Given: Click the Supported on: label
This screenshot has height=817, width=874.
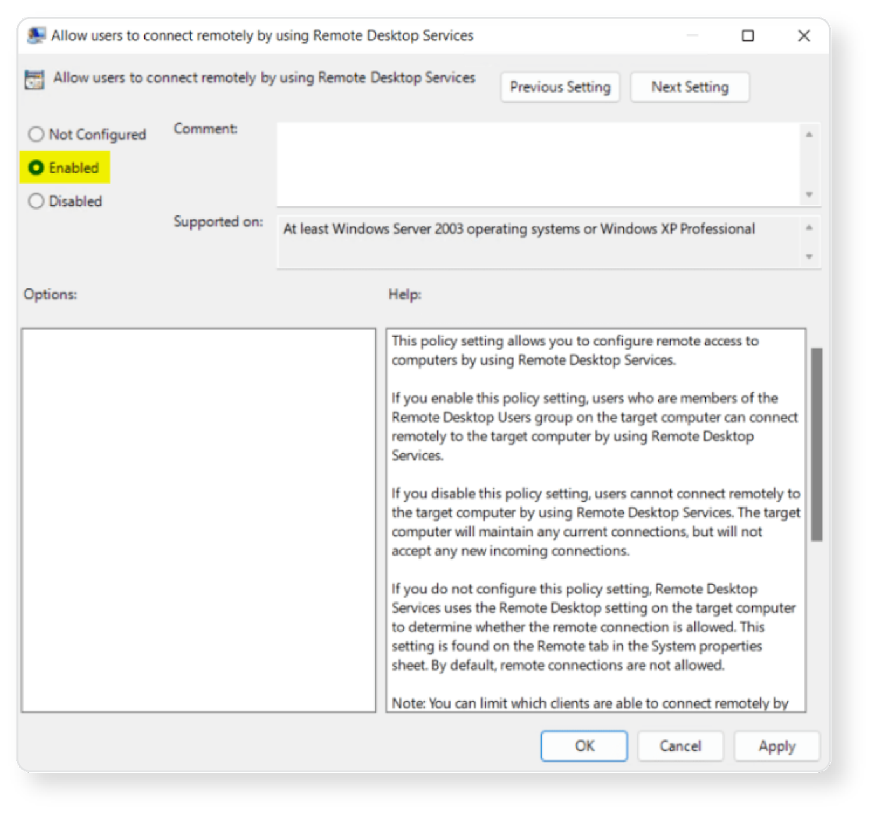Looking at the screenshot, I should point(218,222).
